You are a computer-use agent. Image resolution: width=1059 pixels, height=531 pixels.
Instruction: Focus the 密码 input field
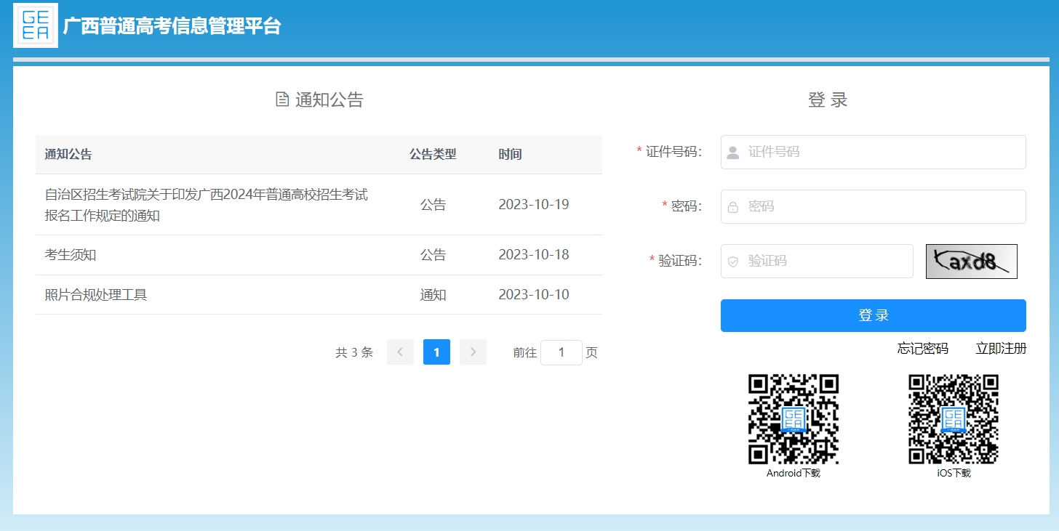873,206
